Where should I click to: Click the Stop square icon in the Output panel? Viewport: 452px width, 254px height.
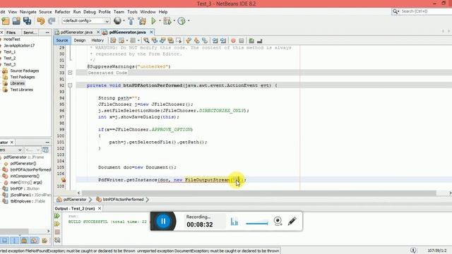click(x=57, y=232)
